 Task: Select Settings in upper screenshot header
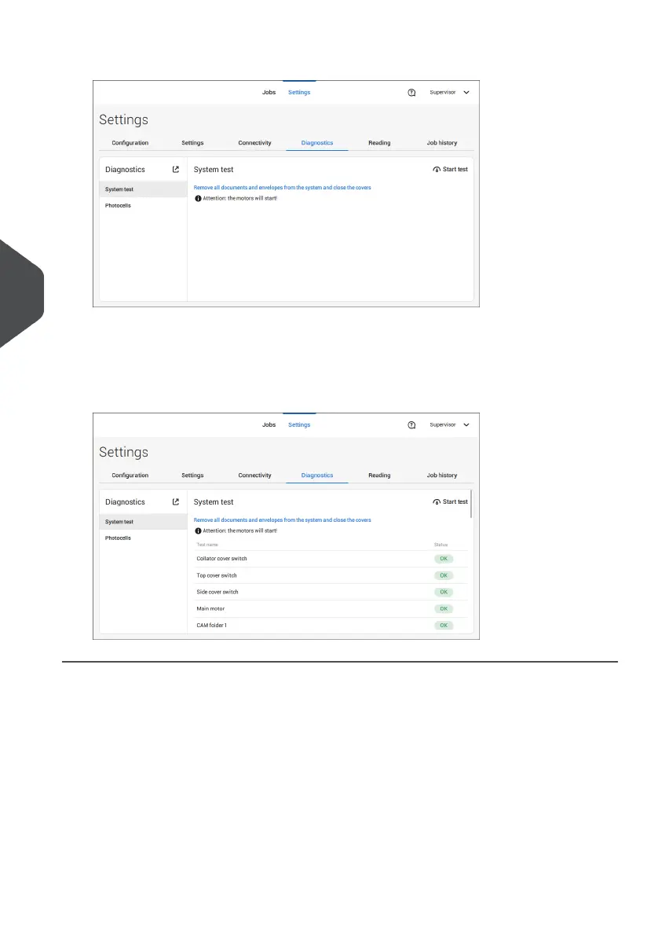298,92
